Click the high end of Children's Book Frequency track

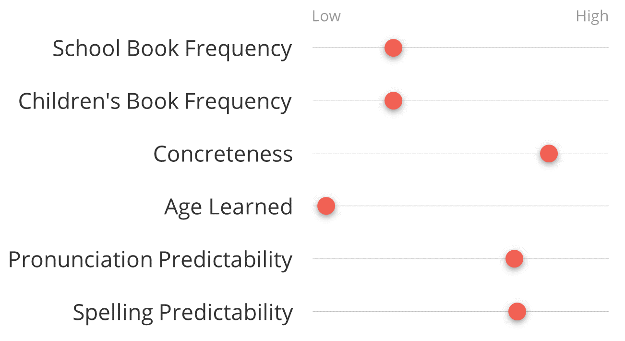click(x=605, y=100)
